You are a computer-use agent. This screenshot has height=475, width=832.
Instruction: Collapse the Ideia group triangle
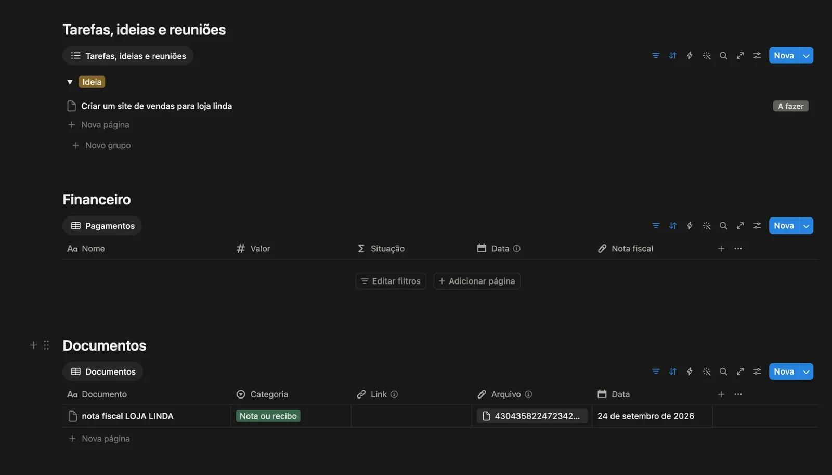click(x=70, y=82)
